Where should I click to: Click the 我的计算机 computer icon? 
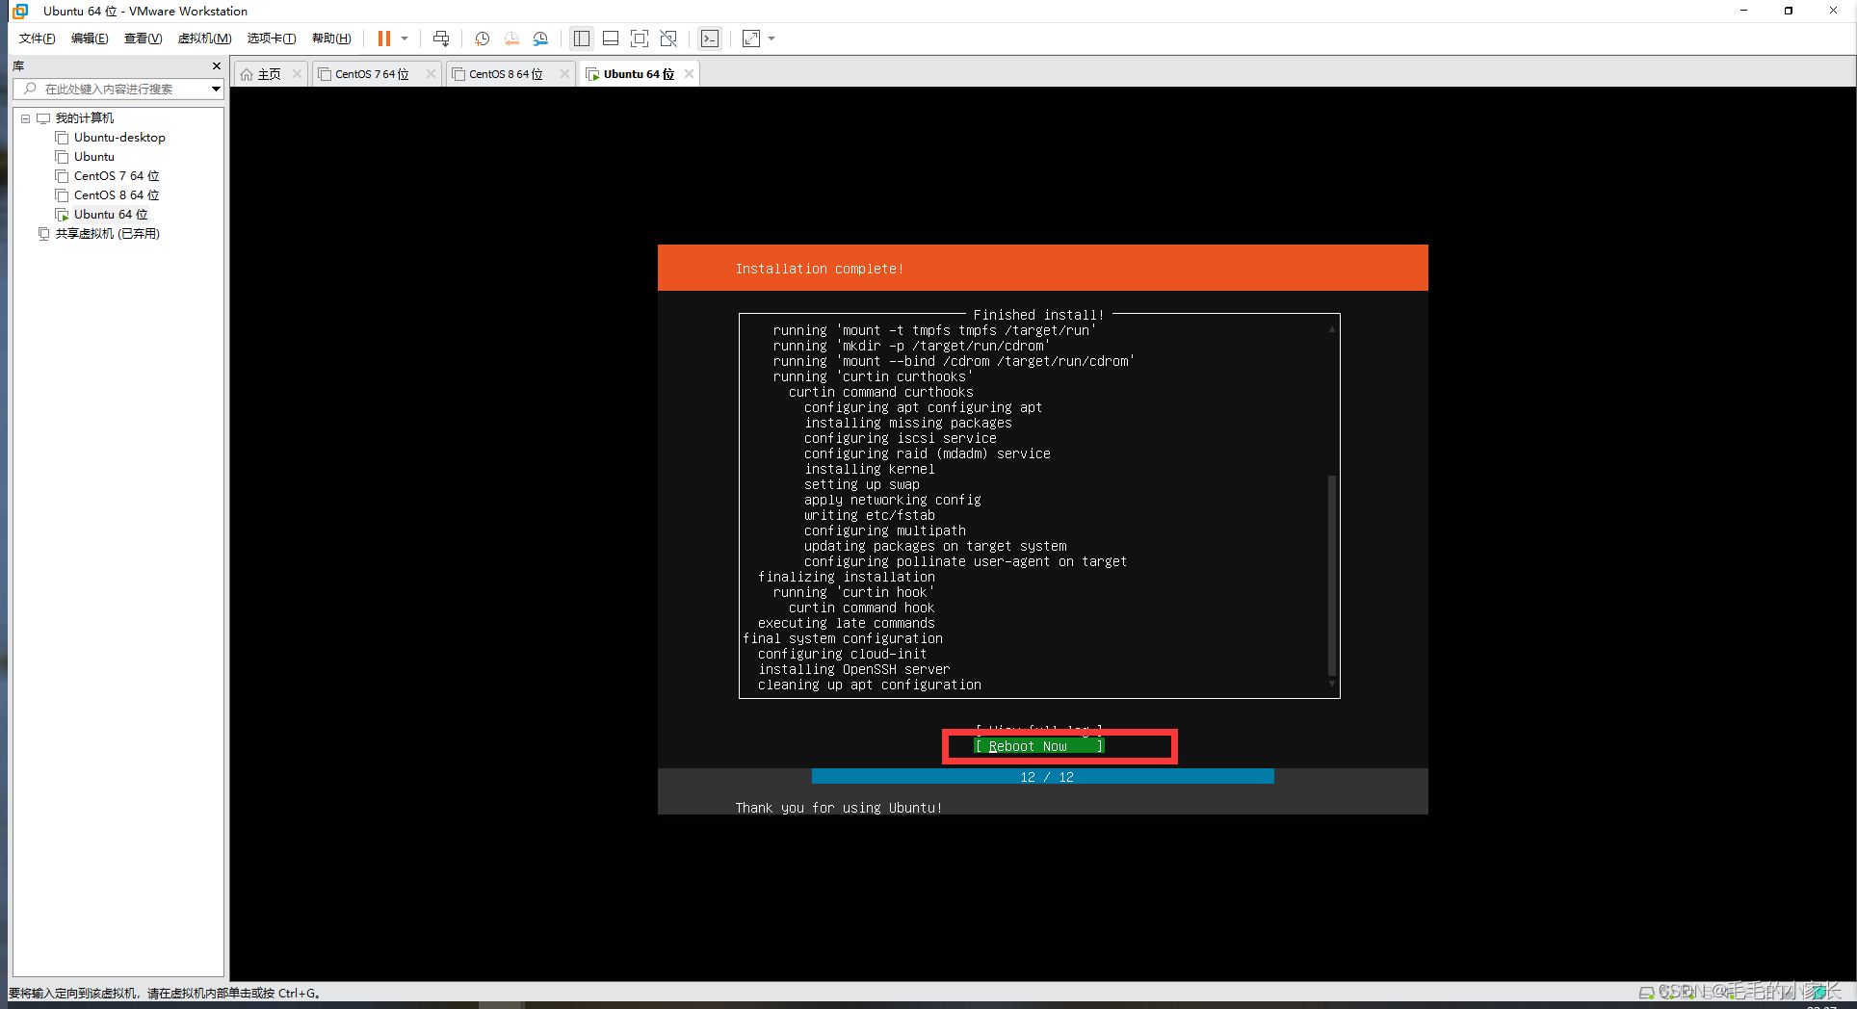coord(43,118)
